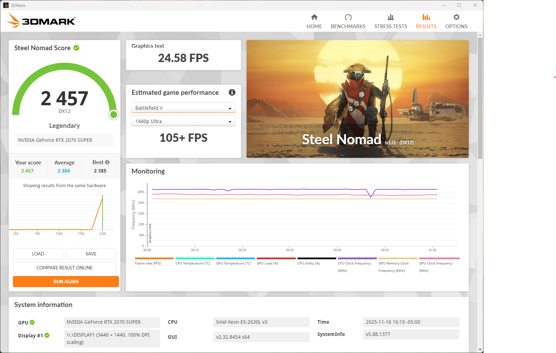Screen dimensions: 556x353
Task: Select the RESULTS tab label
Action: coord(426,26)
